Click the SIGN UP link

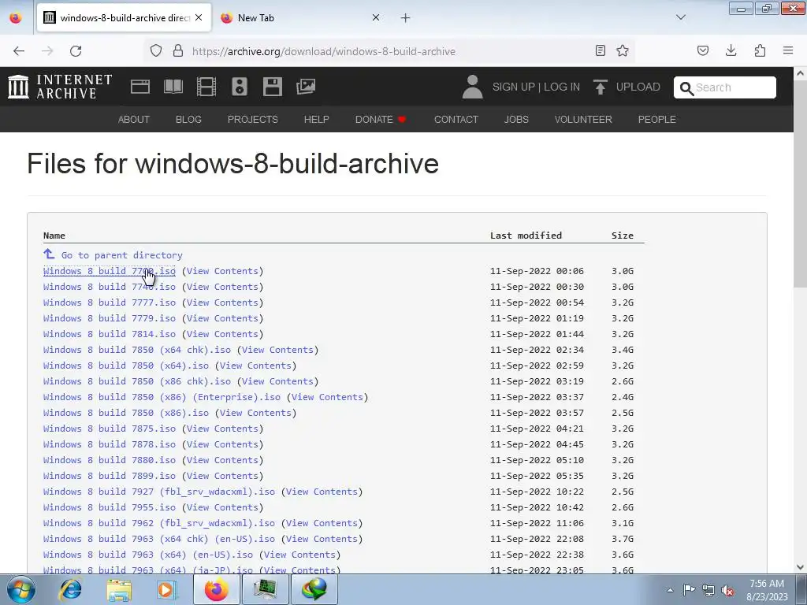[514, 87]
